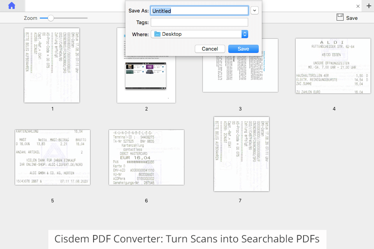The width and height of the screenshot is (374, 249).
Task: Confirm with the blue Save button
Action: click(x=243, y=49)
